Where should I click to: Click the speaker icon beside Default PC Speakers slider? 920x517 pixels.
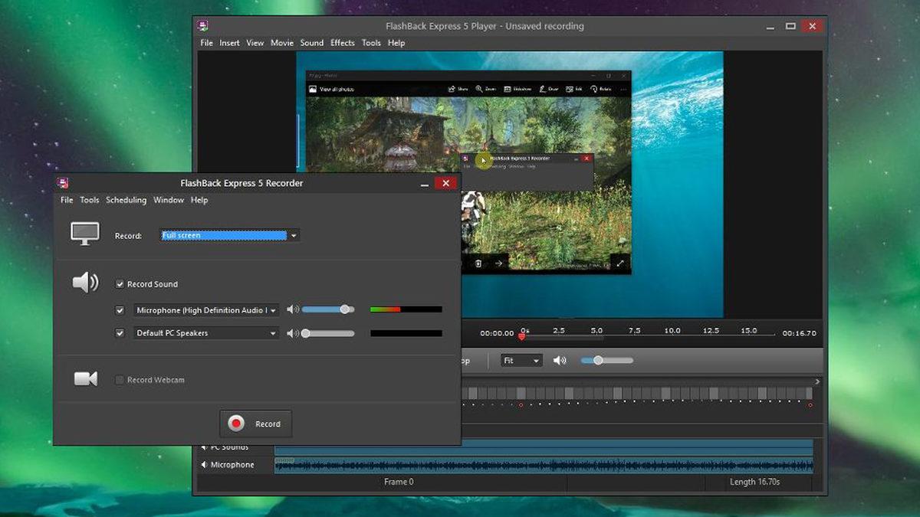(x=291, y=332)
